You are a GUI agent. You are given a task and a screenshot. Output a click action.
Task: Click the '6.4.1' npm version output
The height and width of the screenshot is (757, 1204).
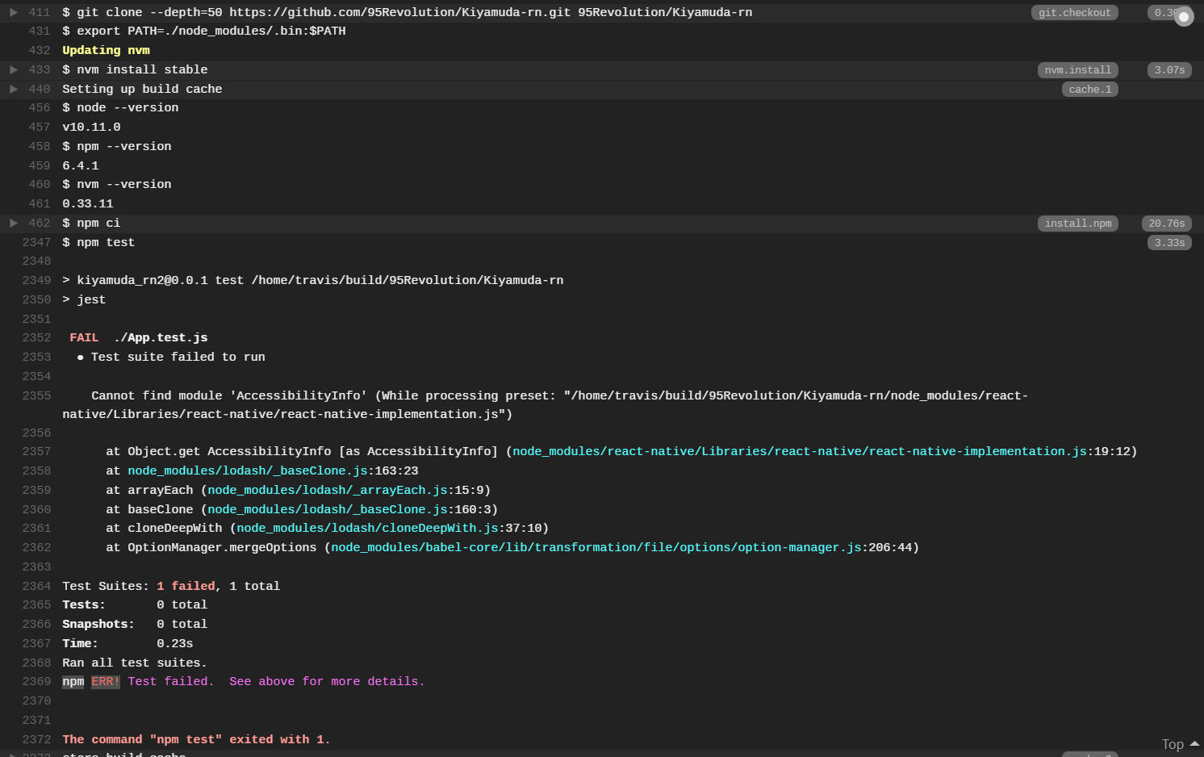tap(81, 165)
